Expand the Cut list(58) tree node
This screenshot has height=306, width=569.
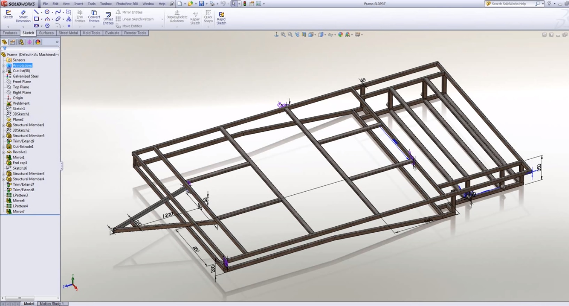coord(3,71)
